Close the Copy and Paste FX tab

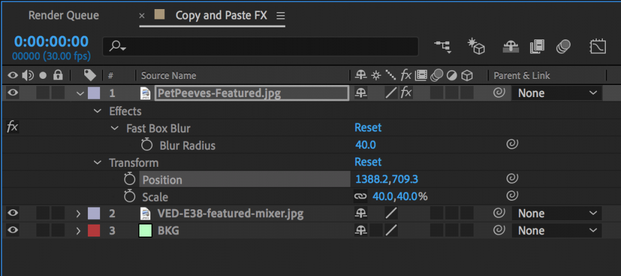click(142, 16)
